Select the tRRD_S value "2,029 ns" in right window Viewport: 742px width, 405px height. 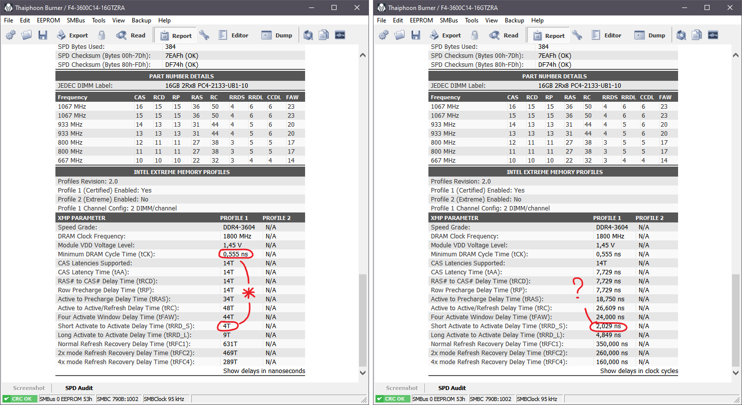point(608,326)
